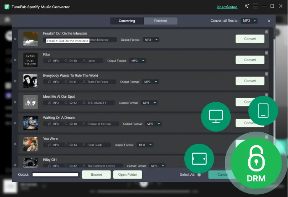Screen dimensions: 288x197
Task: Toggle the Select All radio button
Action: tap(199, 175)
